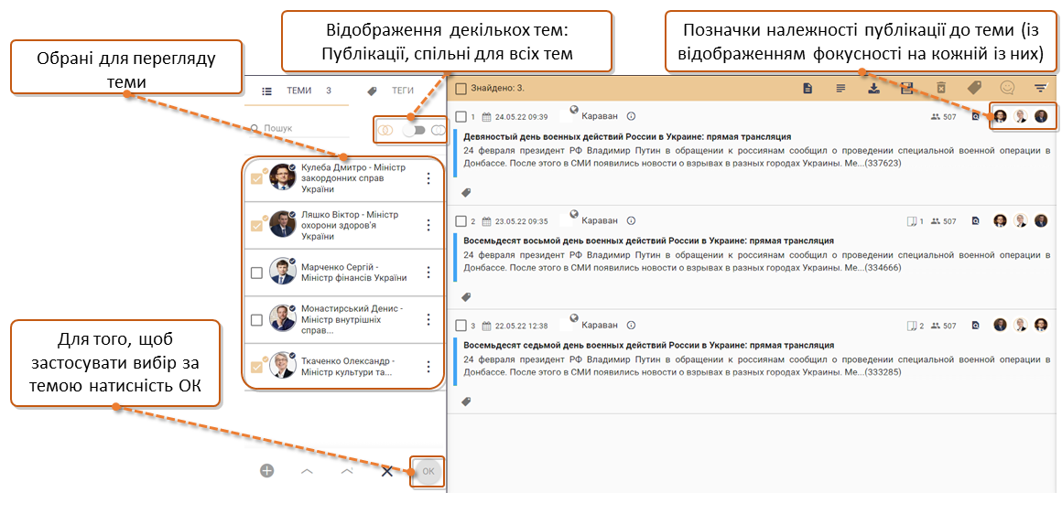Click the up chevron just left of X

tap(347, 471)
